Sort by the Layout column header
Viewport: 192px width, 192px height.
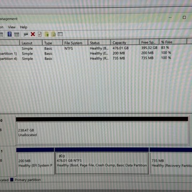(x=31, y=43)
